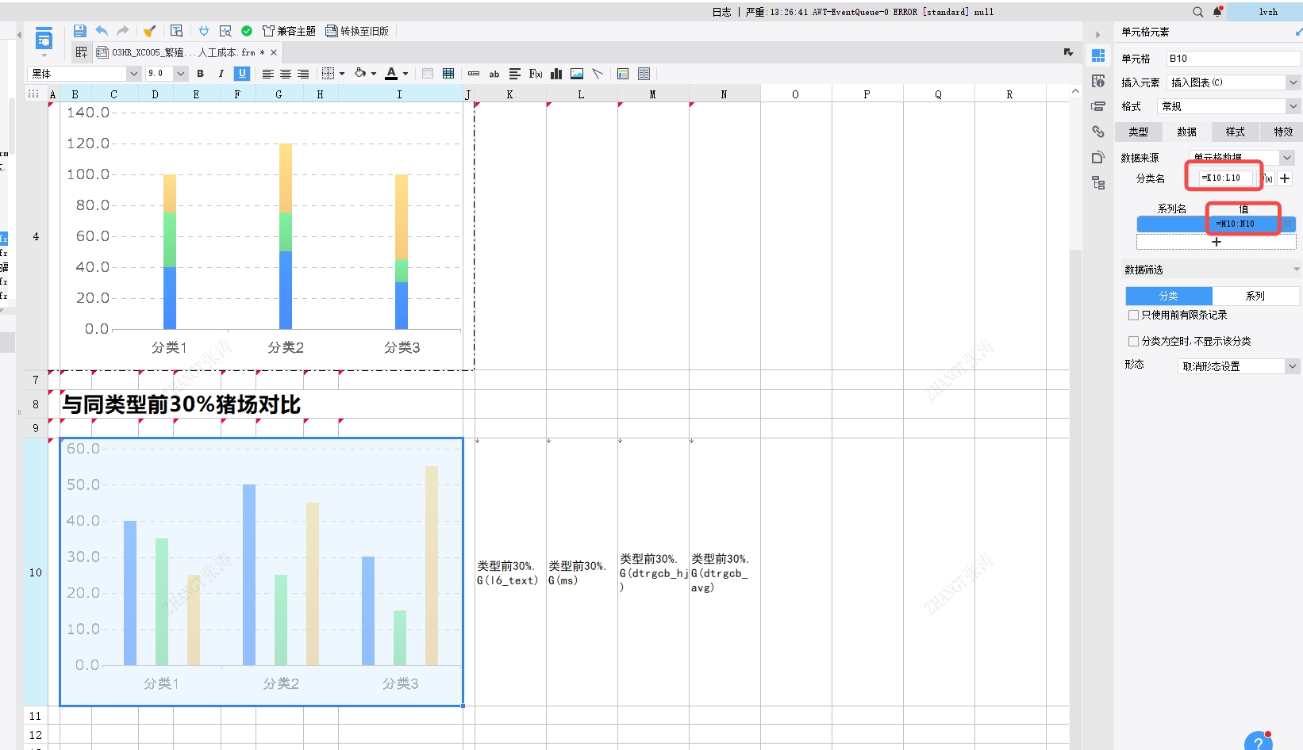The width and height of the screenshot is (1303, 750).
Task: Undo the last action
Action: 102,31
